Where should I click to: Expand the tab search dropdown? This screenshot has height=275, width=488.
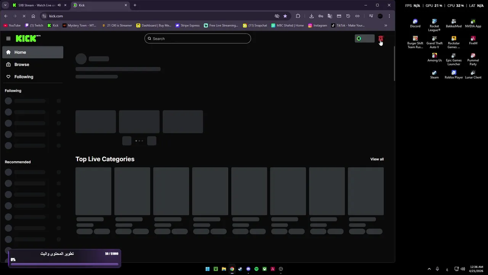[5, 5]
